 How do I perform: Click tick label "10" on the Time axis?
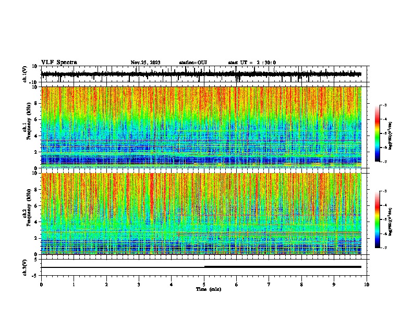367,285
